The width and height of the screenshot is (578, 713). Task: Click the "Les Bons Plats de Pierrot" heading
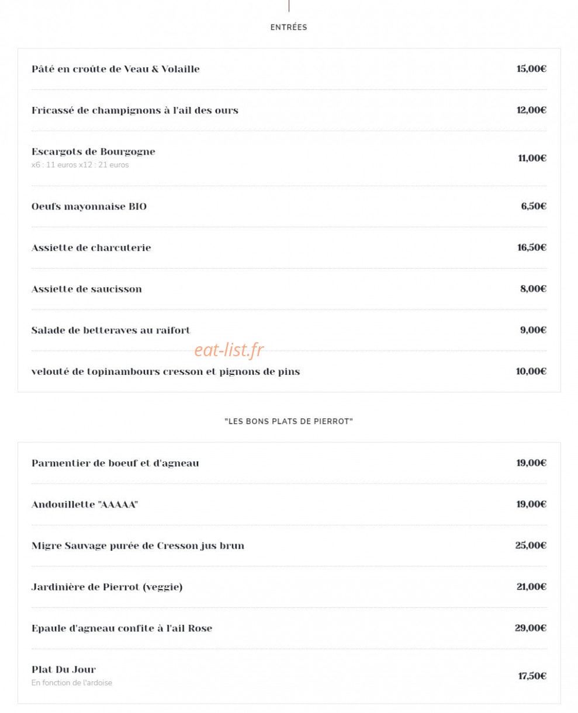pos(289,421)
